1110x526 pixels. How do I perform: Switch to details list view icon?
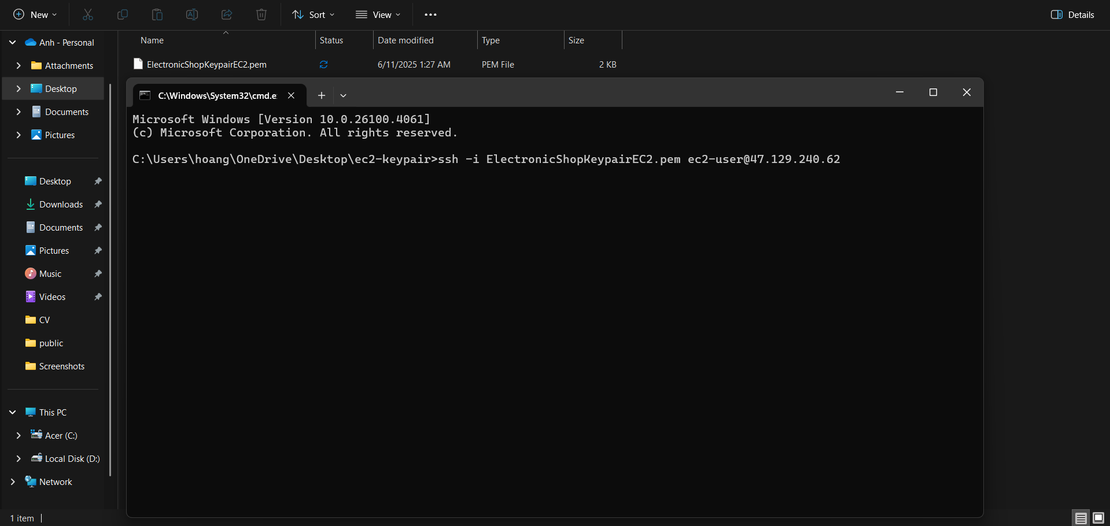point(1081,518)
